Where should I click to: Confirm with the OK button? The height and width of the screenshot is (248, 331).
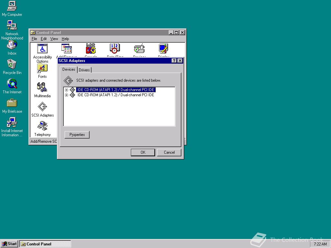[x=143, y=152]
